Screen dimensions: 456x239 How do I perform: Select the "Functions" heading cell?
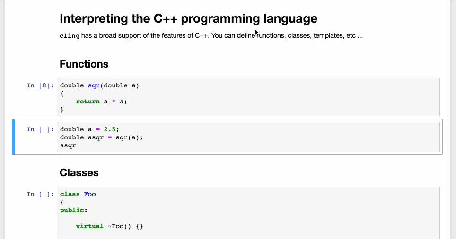coord(84,64)
